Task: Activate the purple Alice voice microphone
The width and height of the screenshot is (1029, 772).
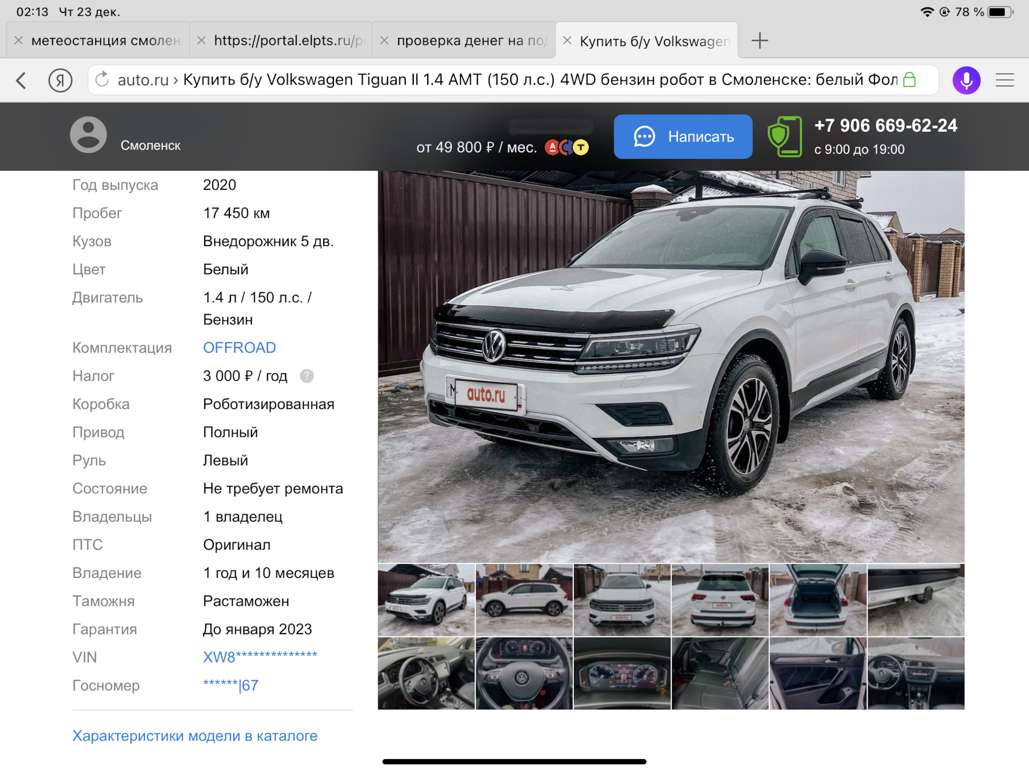Action: 966,80
